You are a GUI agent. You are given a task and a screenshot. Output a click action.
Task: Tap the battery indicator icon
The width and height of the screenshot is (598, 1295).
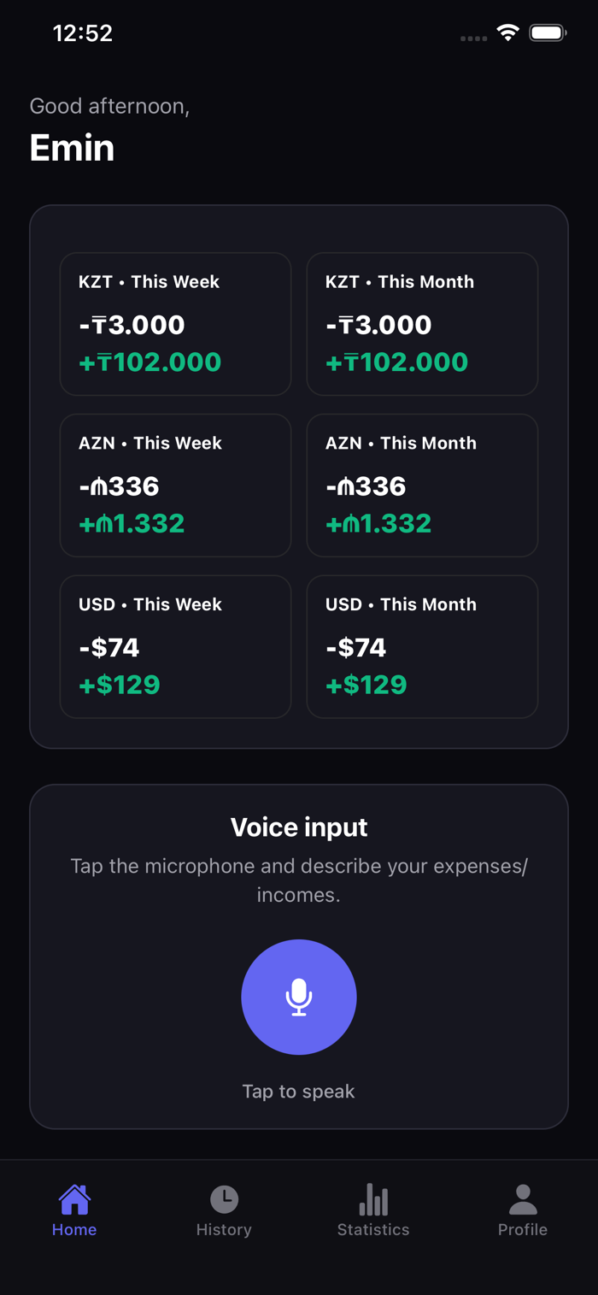[x=548, y=33]
